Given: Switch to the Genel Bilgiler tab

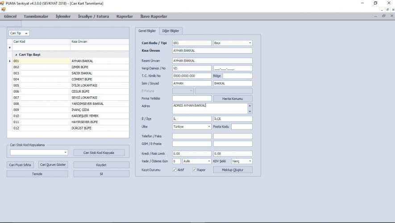Looking at the screenshot, I should point(147,31).
